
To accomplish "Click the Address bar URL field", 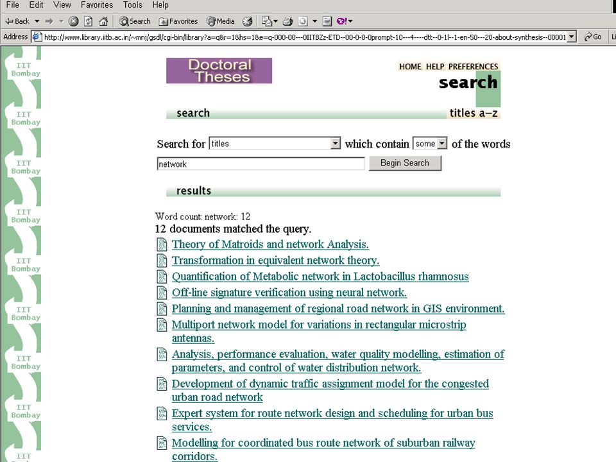I will click(x=304, y=37).
